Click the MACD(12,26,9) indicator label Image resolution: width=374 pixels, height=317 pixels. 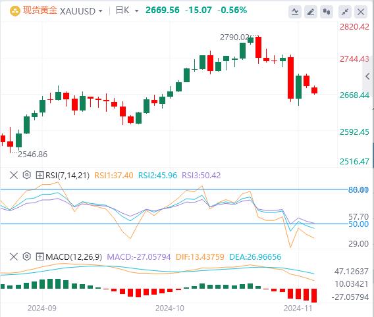74,256
